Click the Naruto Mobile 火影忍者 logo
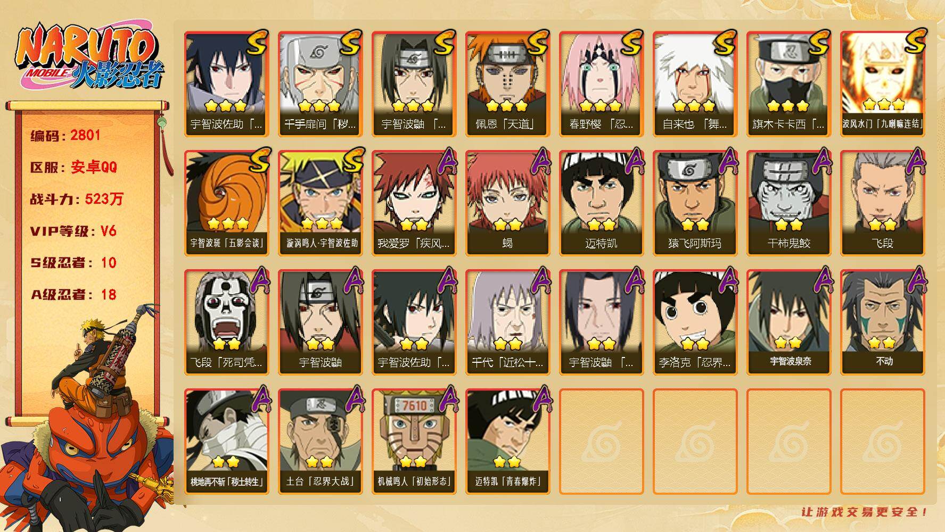The width and height of the screenshot is (945, 532). click(89, 57)
